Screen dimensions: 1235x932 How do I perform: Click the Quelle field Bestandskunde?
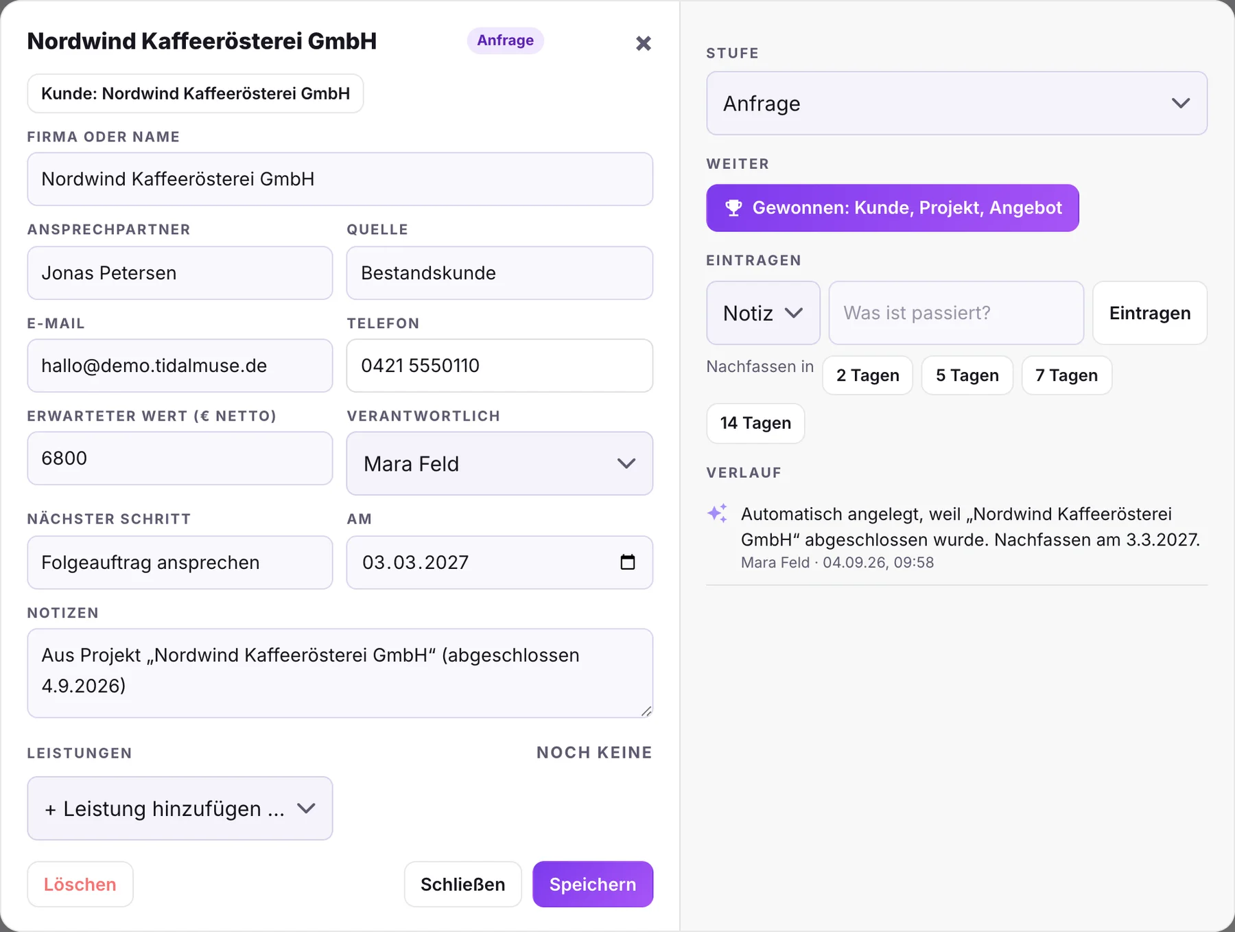pyautogui.click(x=499, y=273)
